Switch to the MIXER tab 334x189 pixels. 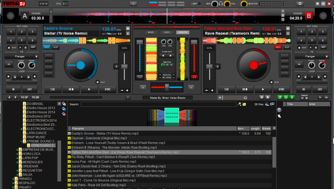click(x=151, y=33)
